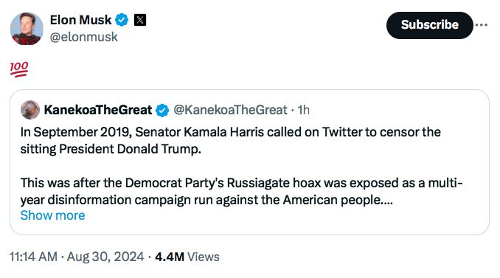Click the 1h timestamp on quoted post
The height and width of the screenshot is (278, 500).
point(303,110)
